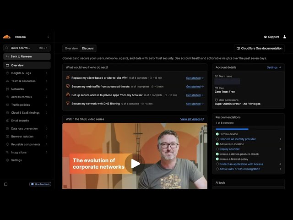
Task: Click arrow next to Deploy a tunnel
Action: point(280,149)
